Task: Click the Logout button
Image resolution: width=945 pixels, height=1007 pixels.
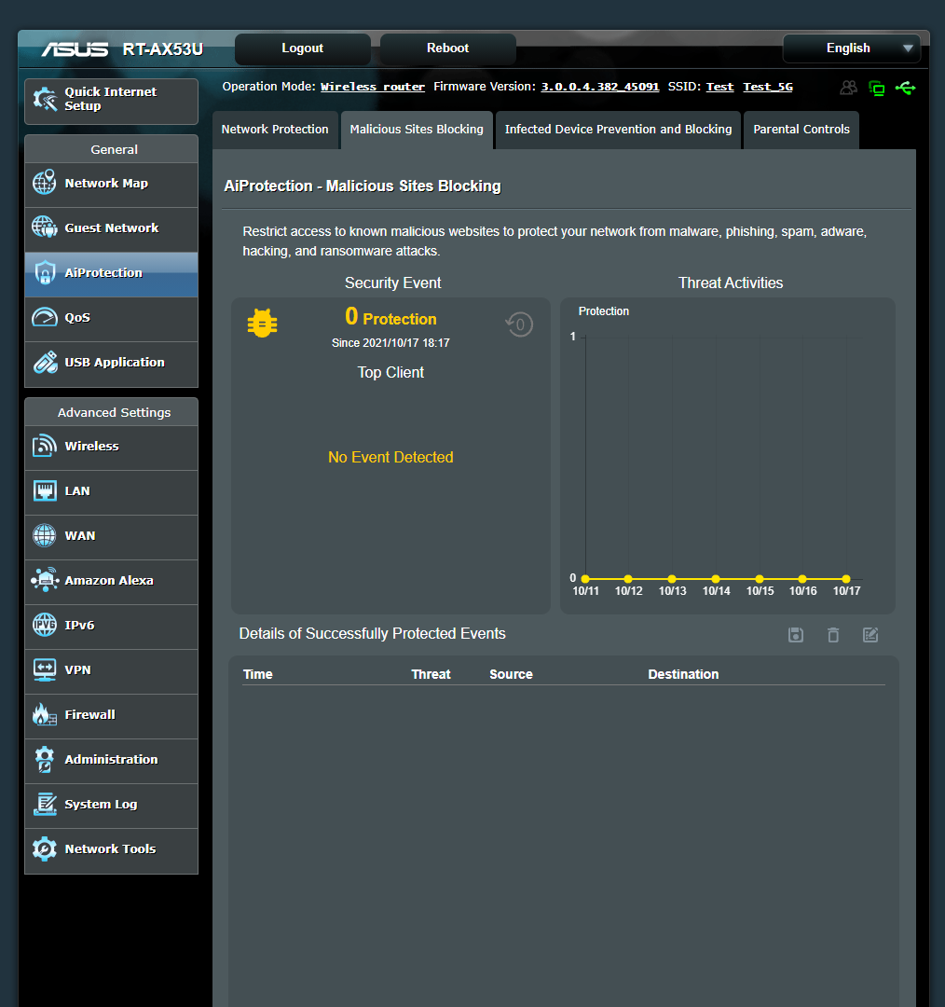Action: (302, 48)
